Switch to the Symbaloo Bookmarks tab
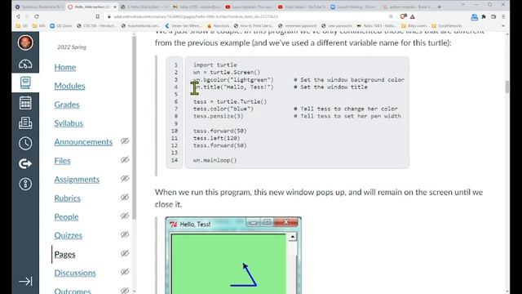This screenshot has width=522, height=294. pos(38,7)
